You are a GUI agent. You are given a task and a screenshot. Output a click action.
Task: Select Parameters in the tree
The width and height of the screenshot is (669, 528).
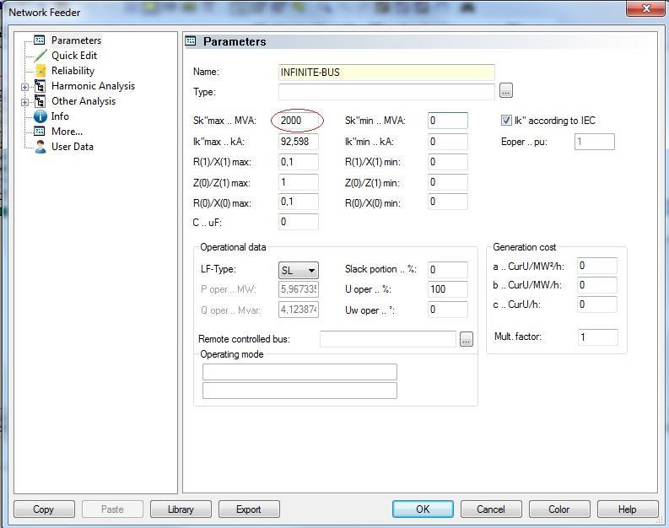[76, 40]
